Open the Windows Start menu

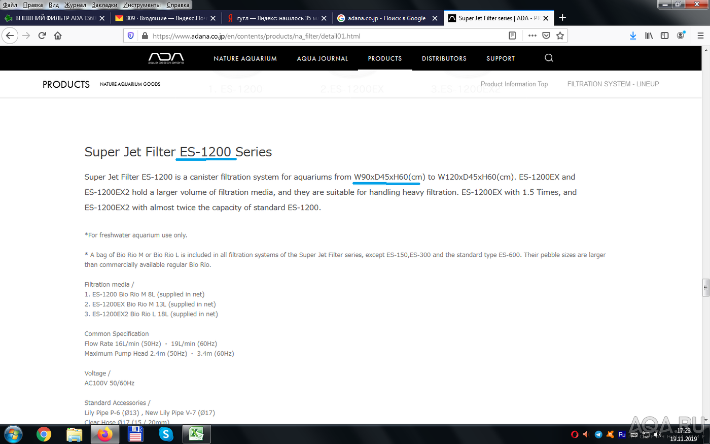point(13,435)
